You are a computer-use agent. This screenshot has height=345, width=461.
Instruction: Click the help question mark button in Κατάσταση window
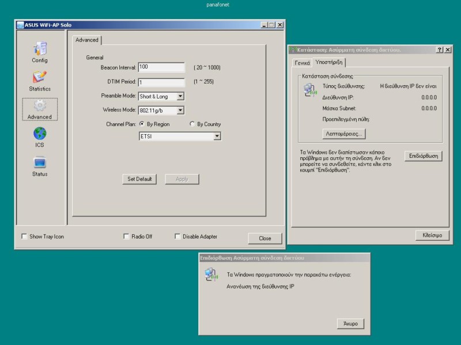pos(440,50)
